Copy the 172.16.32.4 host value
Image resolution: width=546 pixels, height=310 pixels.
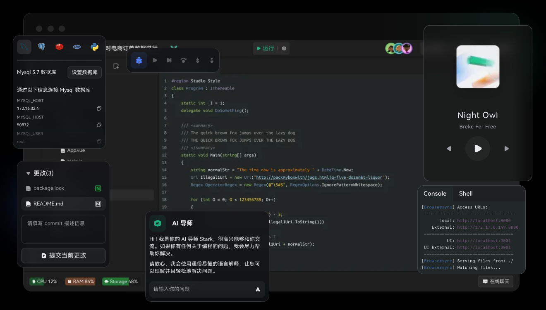(x=99, y=109)
